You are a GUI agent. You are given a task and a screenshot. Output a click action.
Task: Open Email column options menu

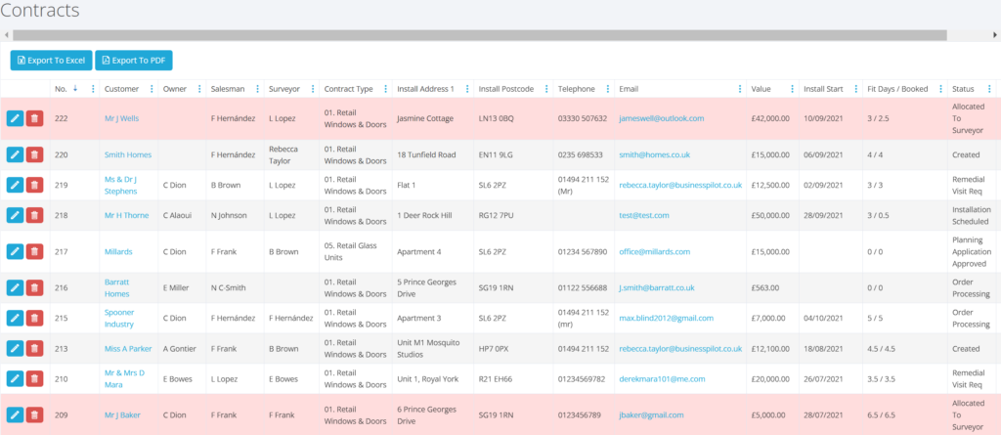(739, 89)
